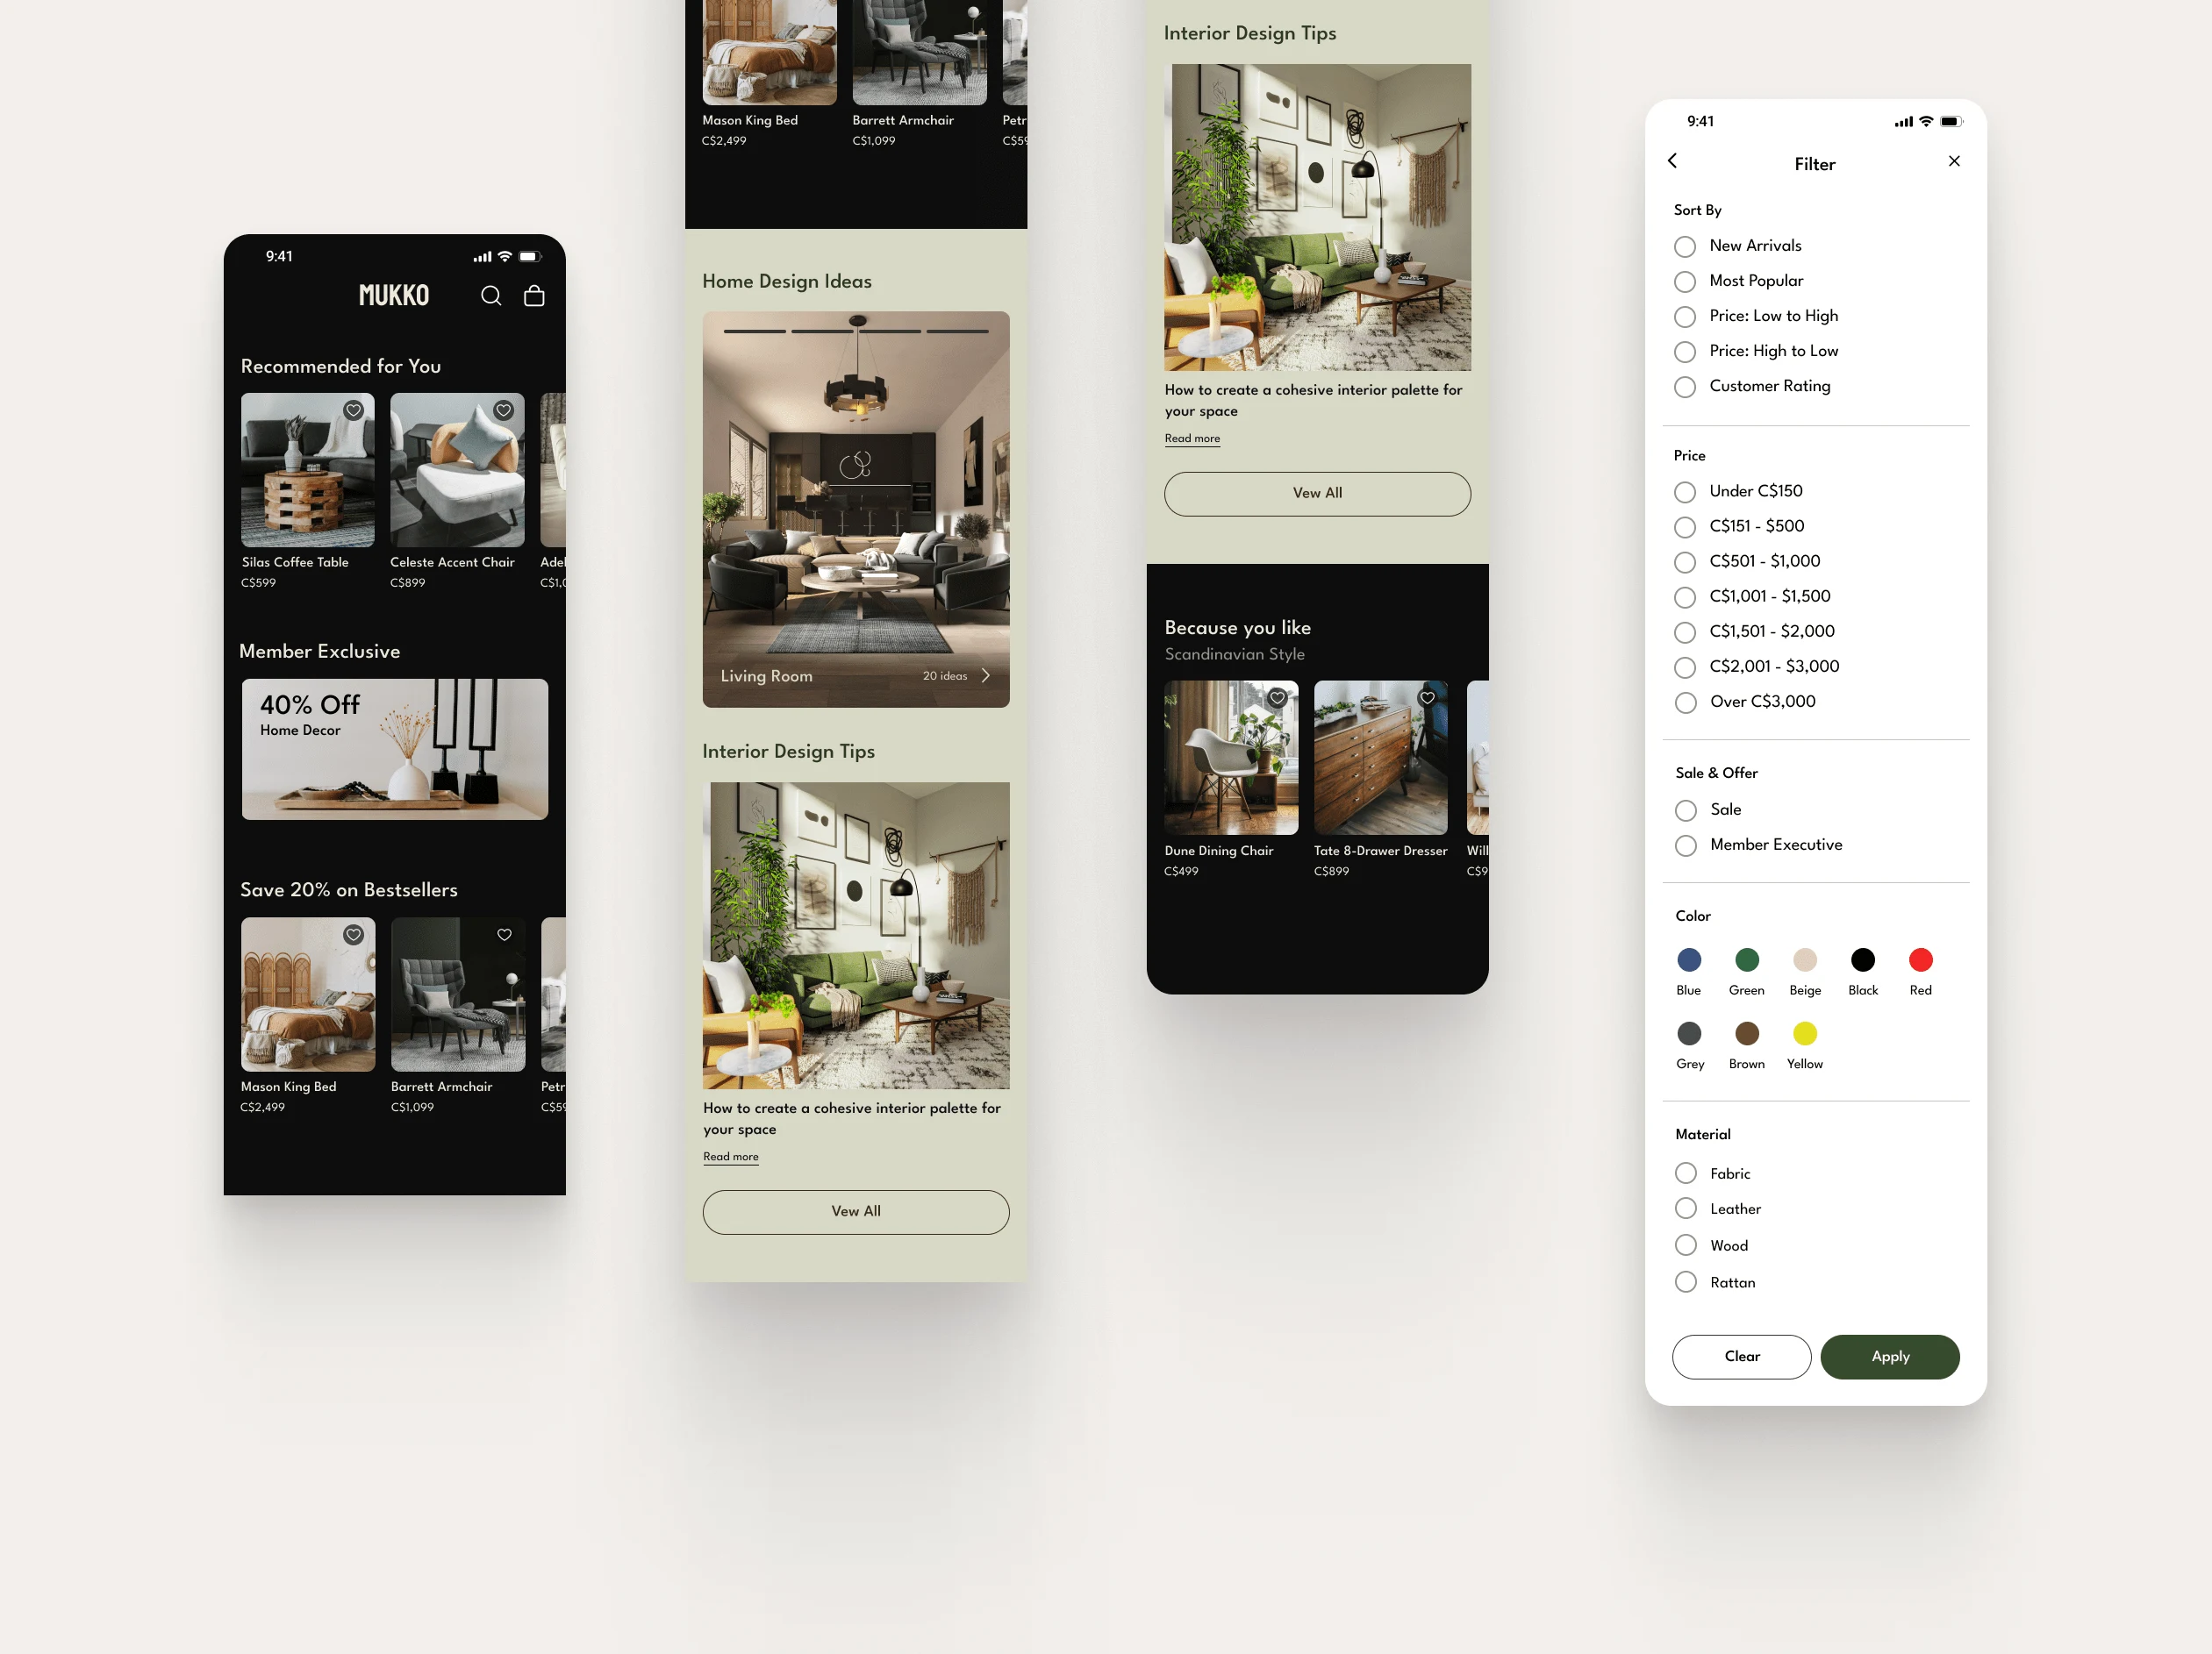This screenshot has width=2212, height=1654.
Task: Tap the close X on Filter panel
Action: point(1953,160)
